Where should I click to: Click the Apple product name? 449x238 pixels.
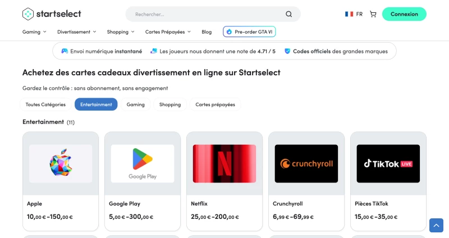click(x=34, y=204)
